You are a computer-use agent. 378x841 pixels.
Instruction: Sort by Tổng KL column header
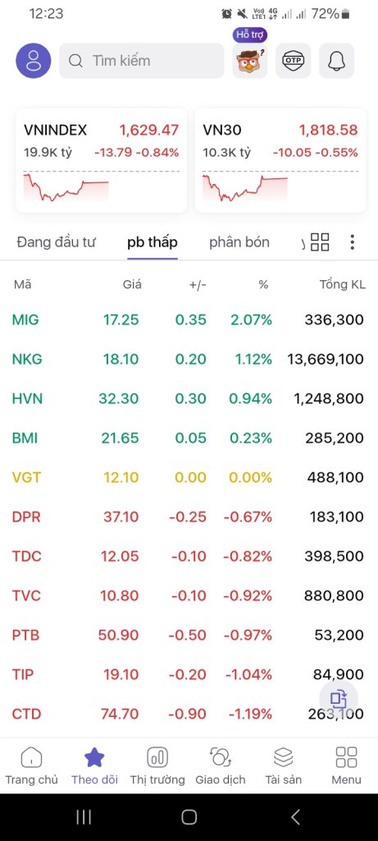click(x=343, y=285)
